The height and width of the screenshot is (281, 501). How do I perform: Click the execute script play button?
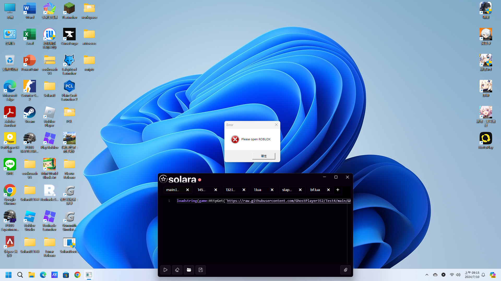tap(165, 270)
